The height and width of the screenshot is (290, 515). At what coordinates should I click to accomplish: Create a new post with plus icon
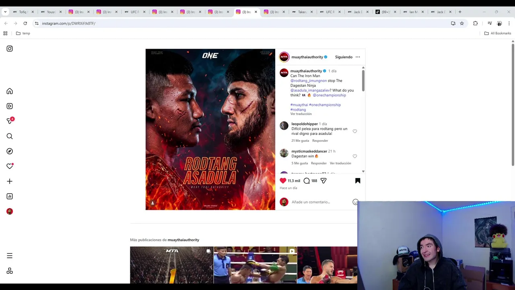pos(10,181)
